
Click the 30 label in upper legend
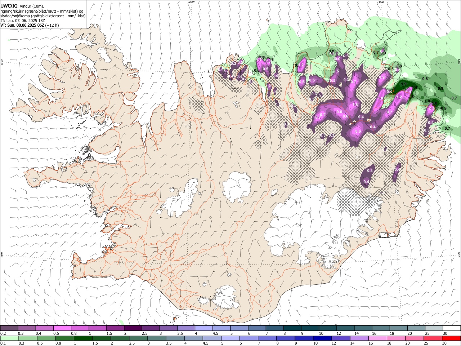[444, 333]
